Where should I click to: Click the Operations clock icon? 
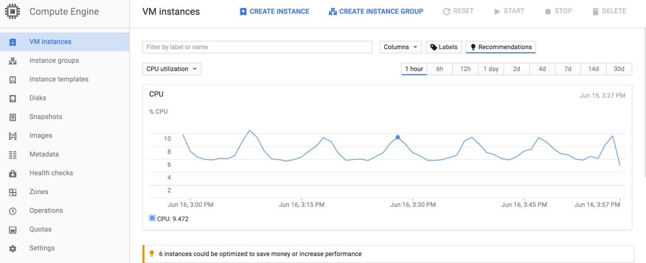13,211
